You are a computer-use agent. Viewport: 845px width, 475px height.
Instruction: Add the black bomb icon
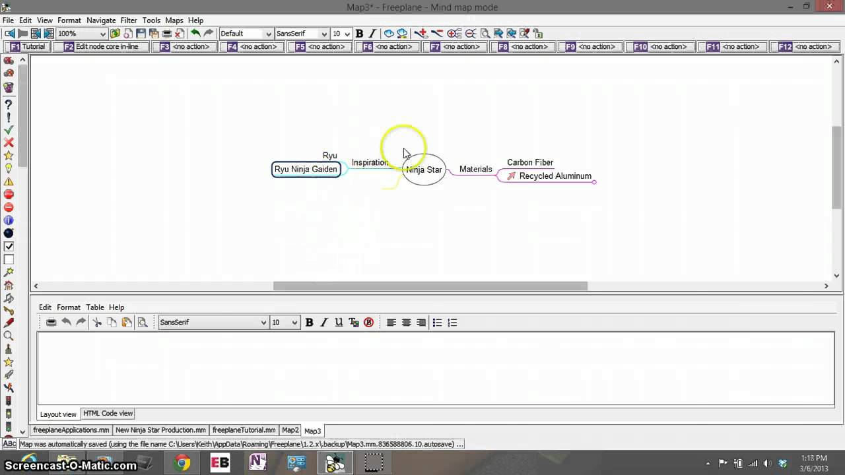click(x=9, y=233)
